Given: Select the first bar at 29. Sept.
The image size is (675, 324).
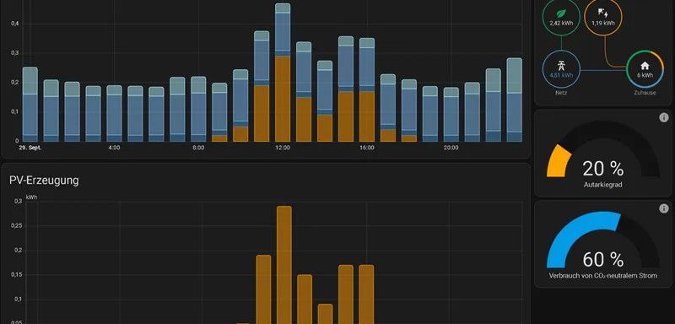Looking at the screenshot, I should pos(30,104).
